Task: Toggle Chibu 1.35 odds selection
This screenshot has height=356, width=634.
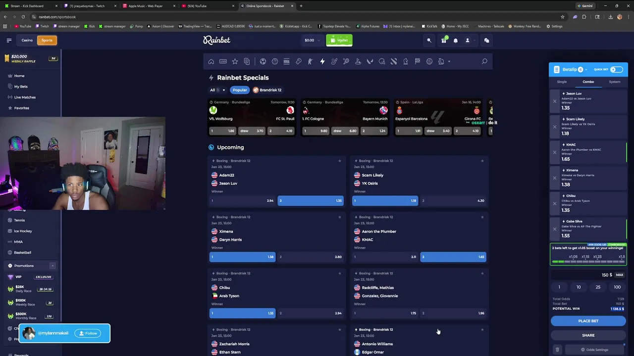Action: (x=242, y=313)
